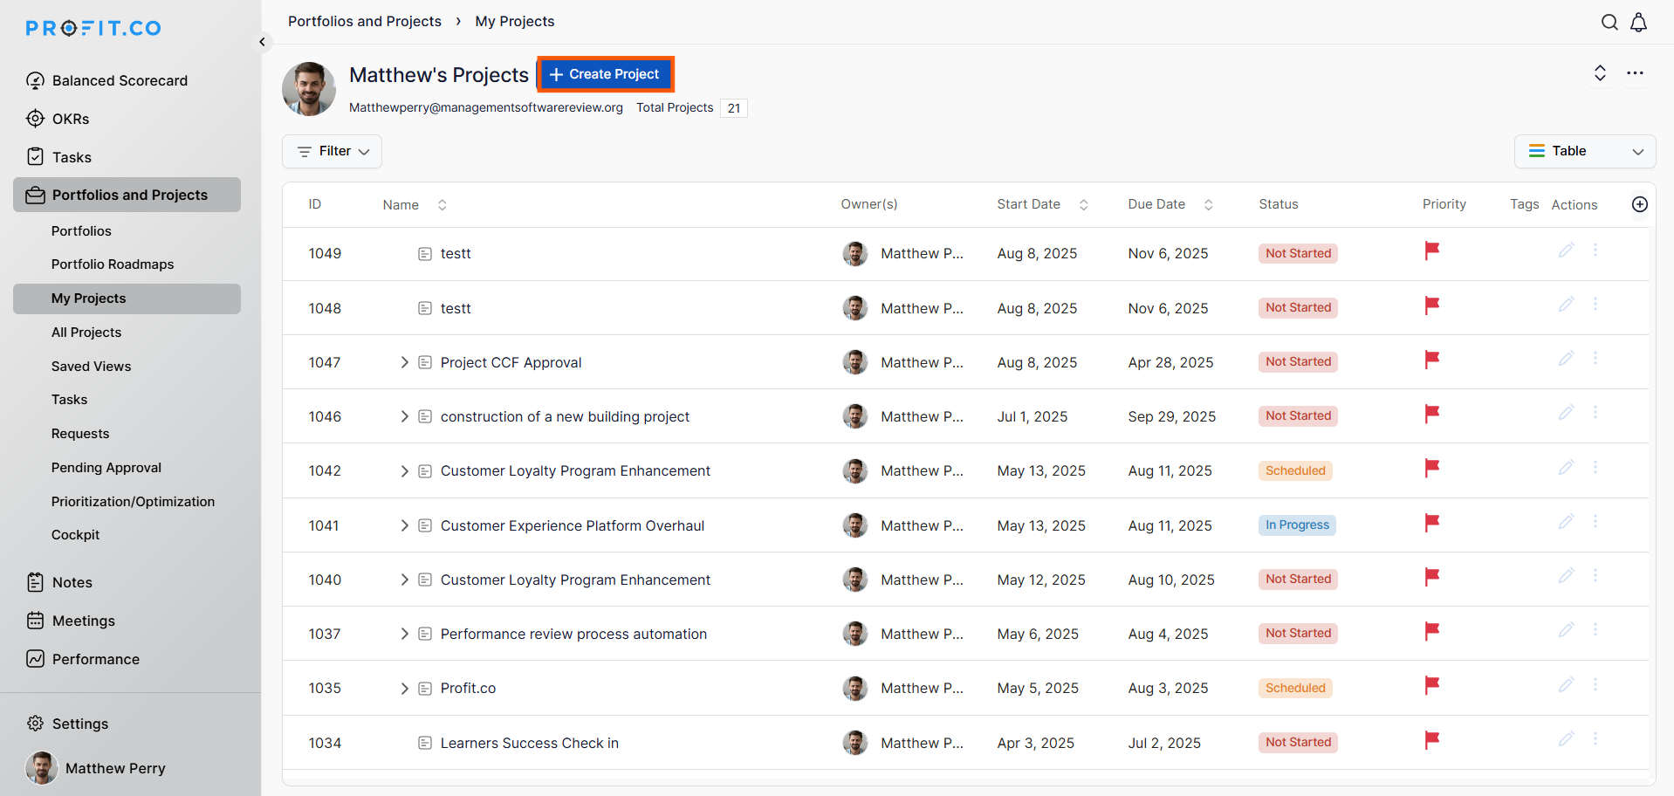Image resolution: width=1674 pixels, height=796 pixels.
Task: Expand the Project CCF Approval row
Action: [x=404, y=362]
